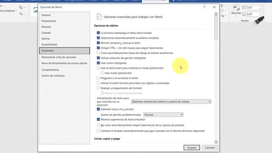Enable Utilizar el estilo Normal para listas
272x153 pixels.
coord(98,83)
